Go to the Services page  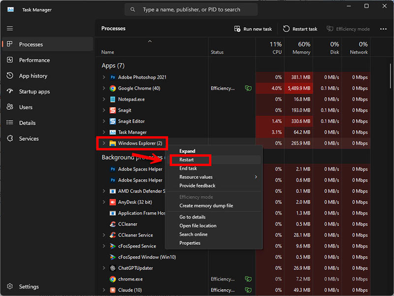pyautogui.click(x=47, y=138)
